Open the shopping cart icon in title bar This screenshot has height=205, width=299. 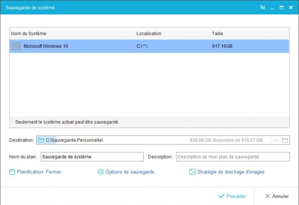[263, 7]
